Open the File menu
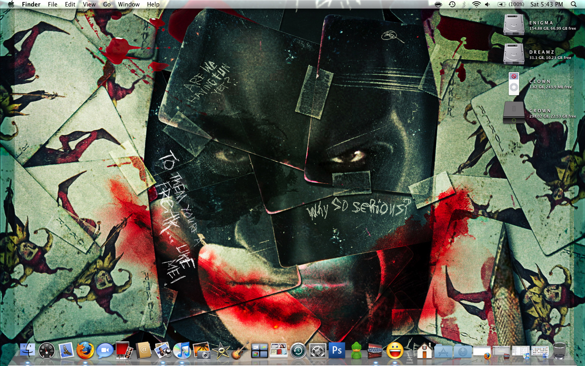The width and height of the screenshot is (585, 366). (x=53, y=4)
